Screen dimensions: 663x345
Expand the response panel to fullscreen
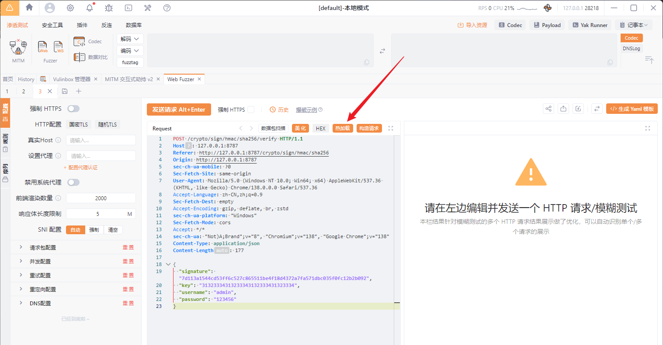[648, 128]
